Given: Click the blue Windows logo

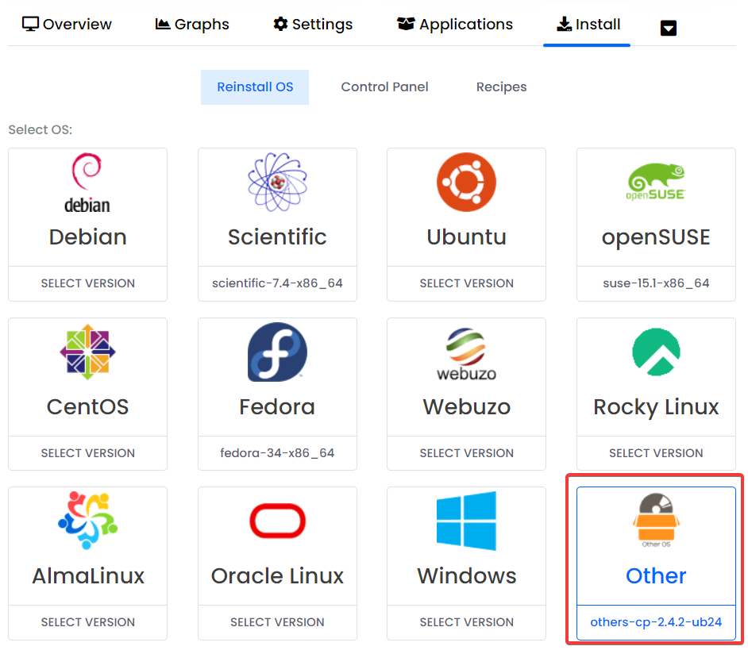Looking at the screenshot, I should [466, 521].
